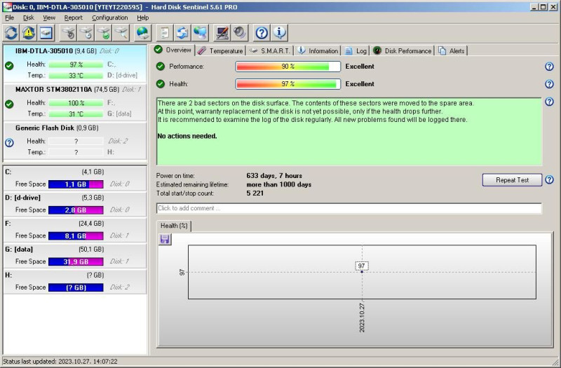Screen dimensions: 561x368
Task: Click the globe with disk toolbar icon
Action: 143,33
